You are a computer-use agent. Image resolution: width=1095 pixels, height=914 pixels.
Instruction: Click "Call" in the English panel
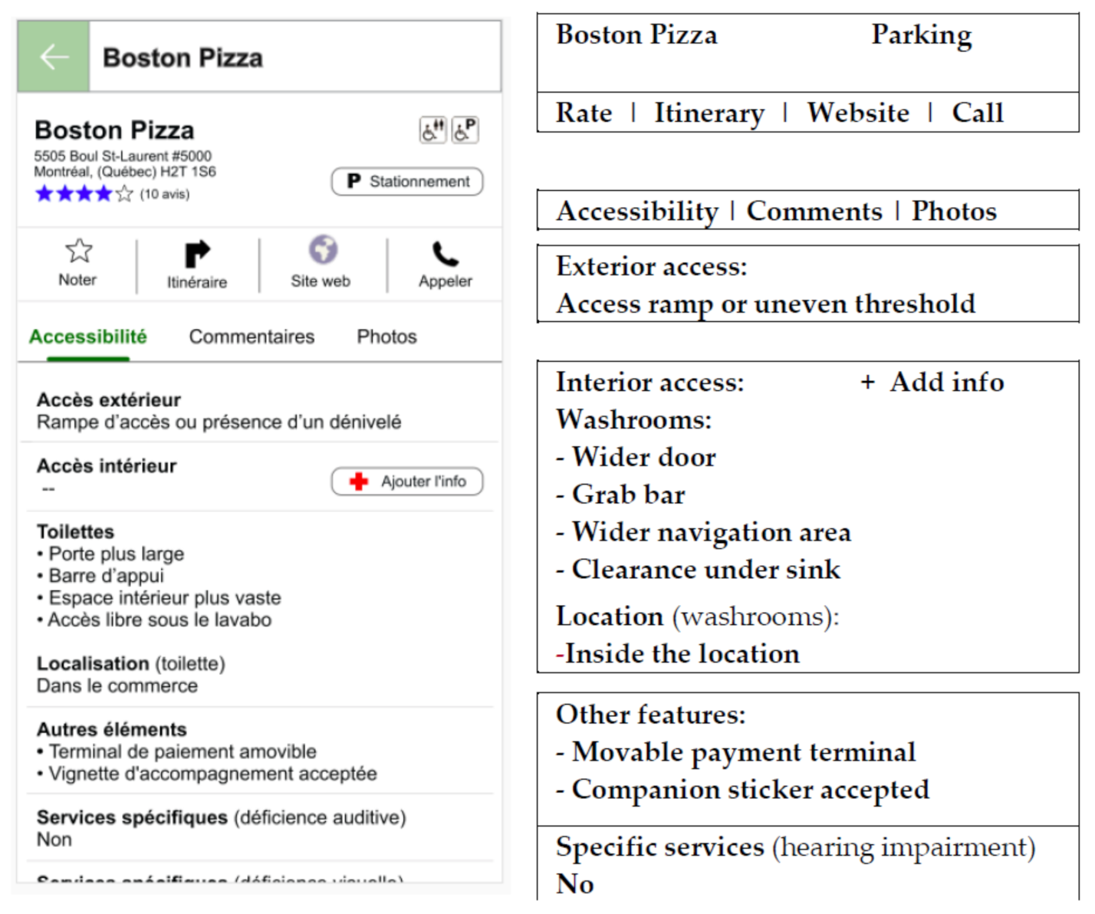point(977,113)
